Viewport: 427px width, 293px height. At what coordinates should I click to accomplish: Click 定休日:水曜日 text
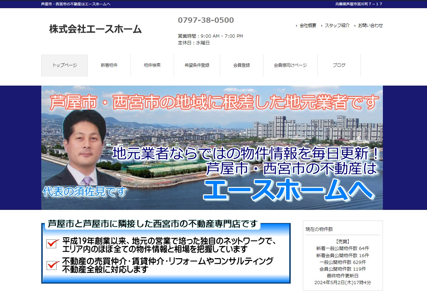pyautogui.click(x=194, y=43)
